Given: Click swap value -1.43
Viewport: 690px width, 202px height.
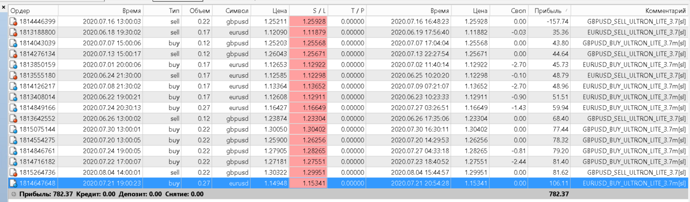Looking at the screenshot, I should coord(519,108).
